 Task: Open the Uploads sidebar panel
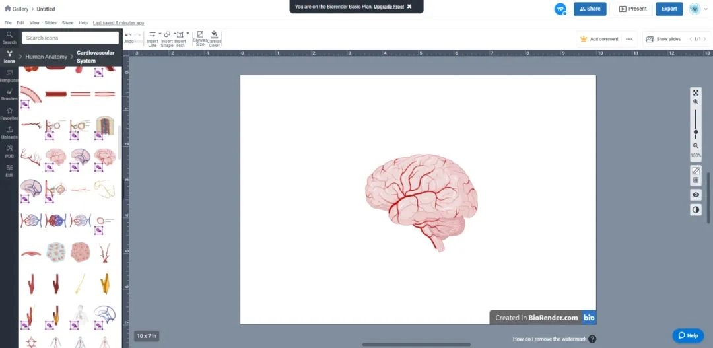tap(9, 132)
